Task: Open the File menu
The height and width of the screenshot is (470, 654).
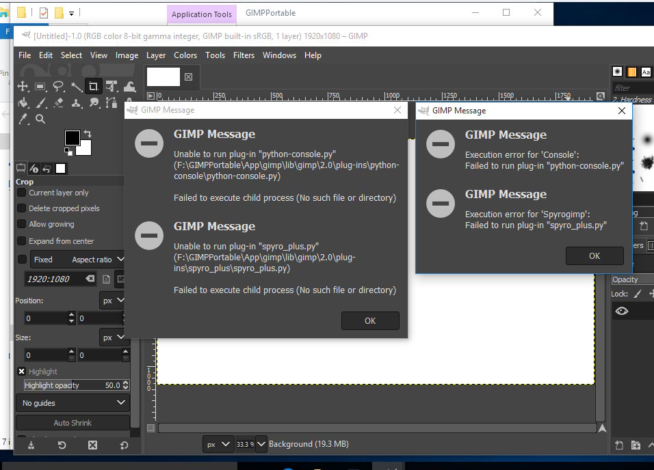Action: tap(25, 55)
